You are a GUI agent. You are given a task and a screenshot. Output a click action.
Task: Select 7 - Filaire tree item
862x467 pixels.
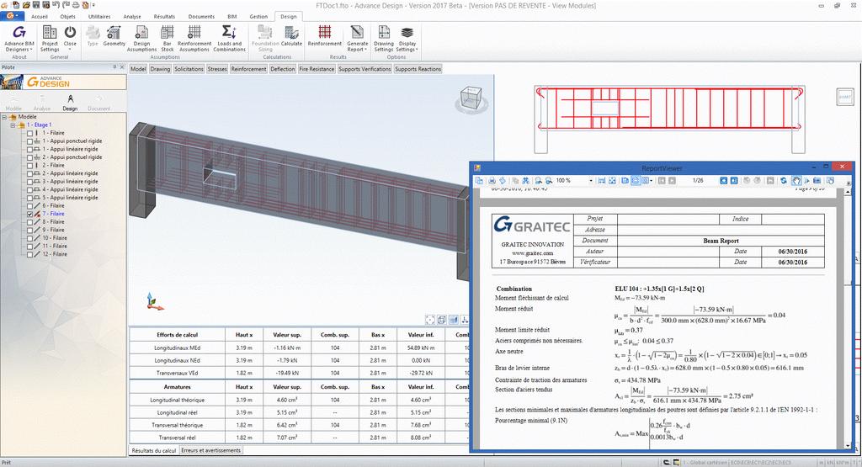click(53, 214)
